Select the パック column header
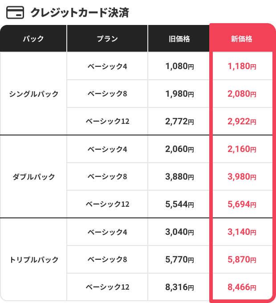Image resolution: width=276 pixels, height=303 pixels. (x=33, y=39)
